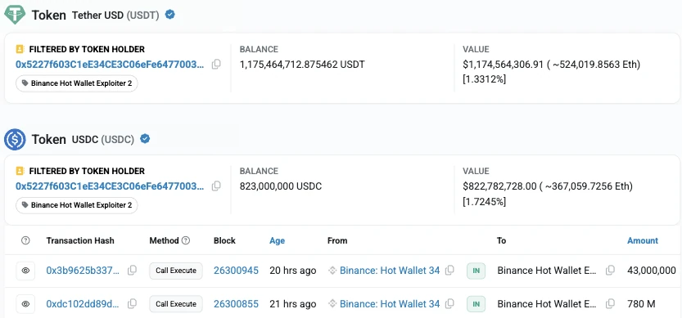Copy holder address in USDC section
The width and height of the screenshot is (682, 318).
(216, 186)
